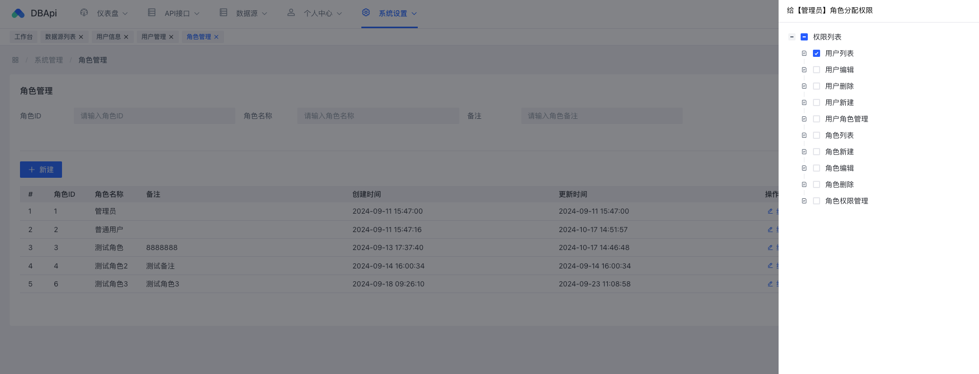The image size is (979, 374).
Task: Expand the API接口 dropdown chevron
Action: 197,14
